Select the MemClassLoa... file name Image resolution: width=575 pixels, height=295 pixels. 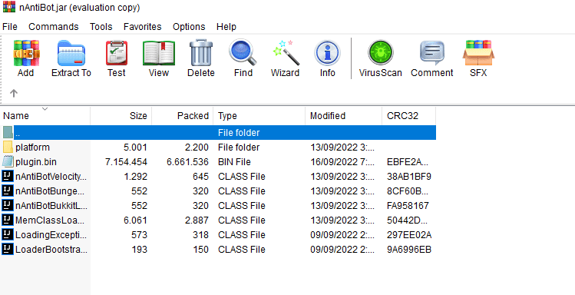point(50,220)
